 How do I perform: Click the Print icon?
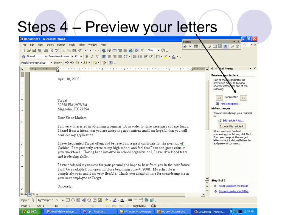(x=46, y=50)
